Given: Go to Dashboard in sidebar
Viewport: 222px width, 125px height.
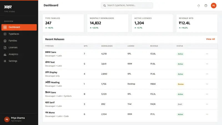Looking at the screenshot, I should 19,27.
